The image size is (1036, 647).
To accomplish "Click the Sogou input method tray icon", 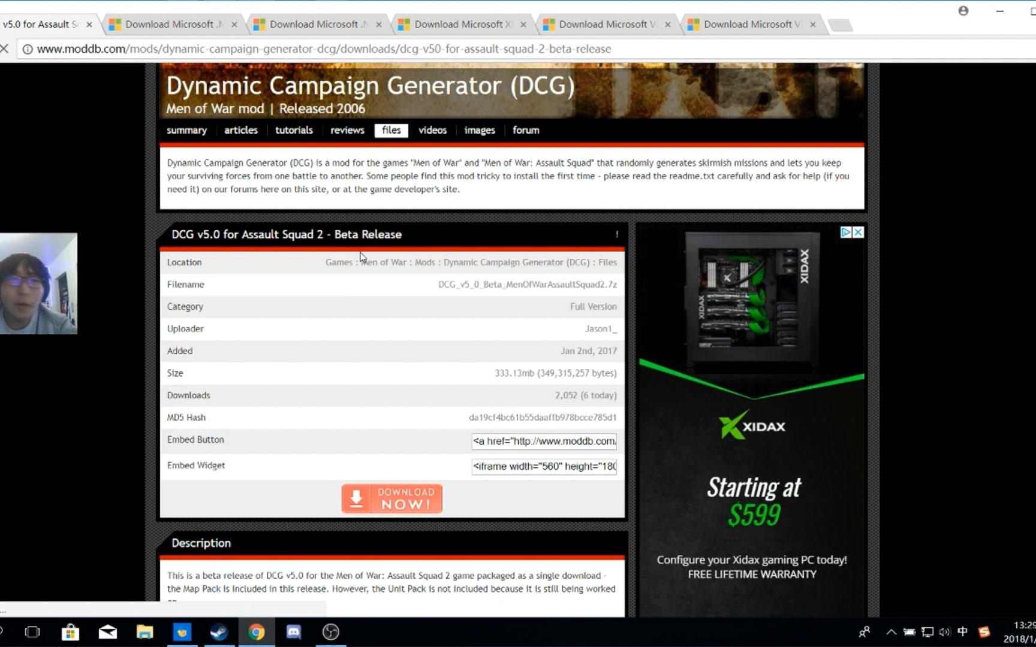I will click(x=984, y=632).
